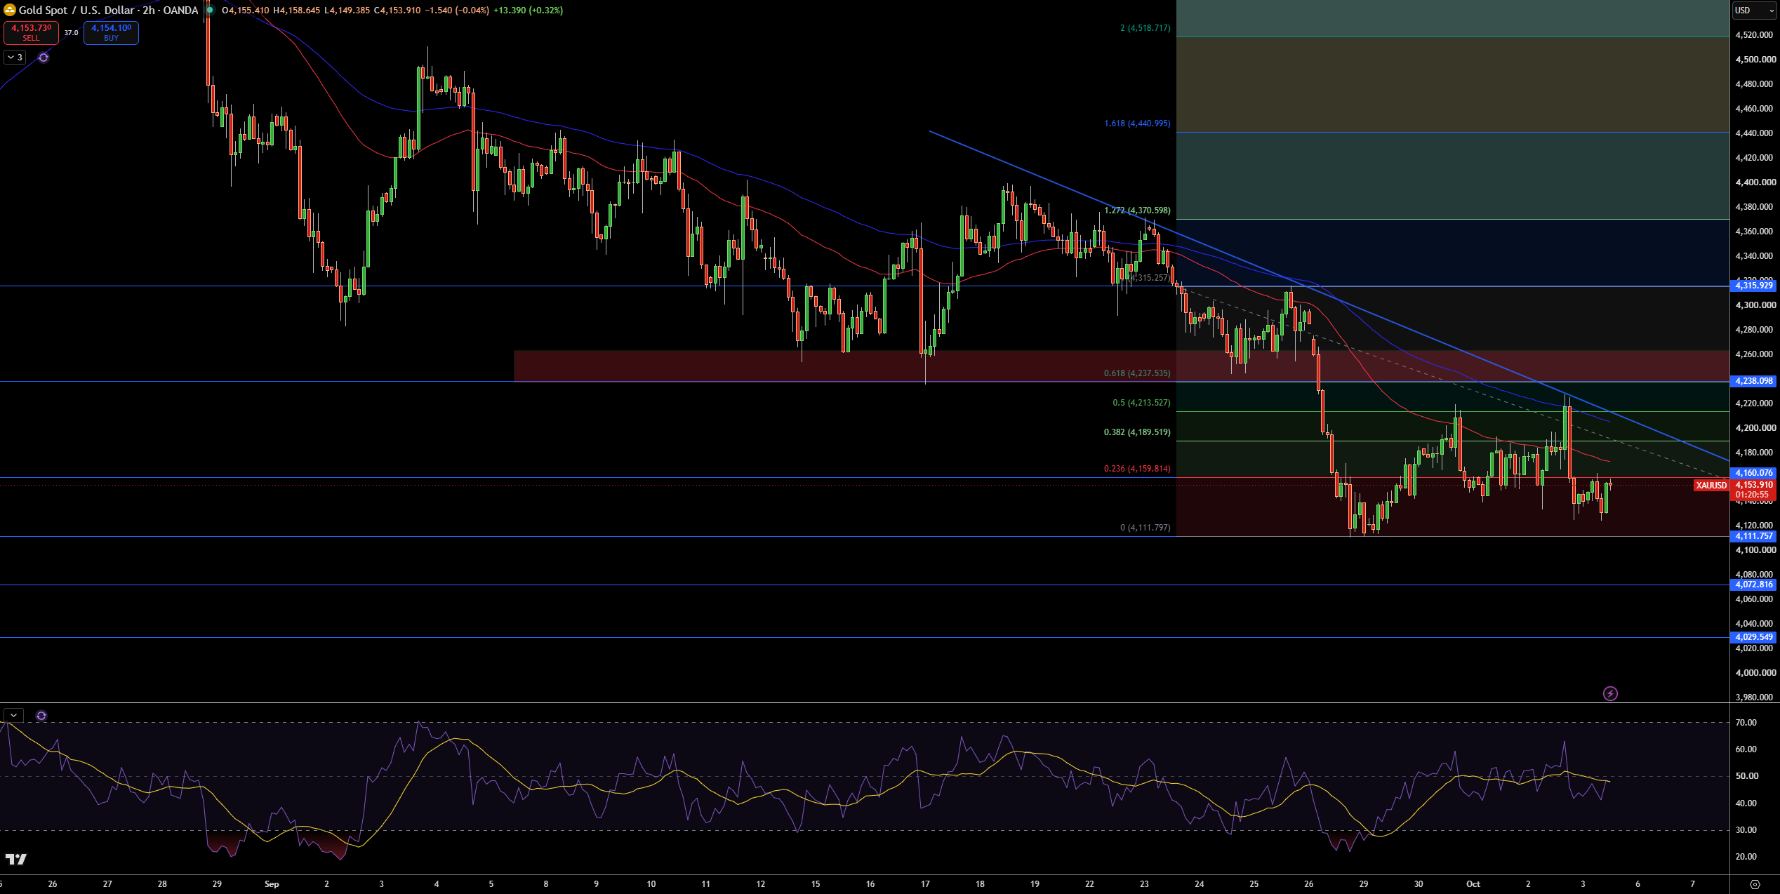Click the green market status dot
The image size is (1780, 894).
(210, 10)
